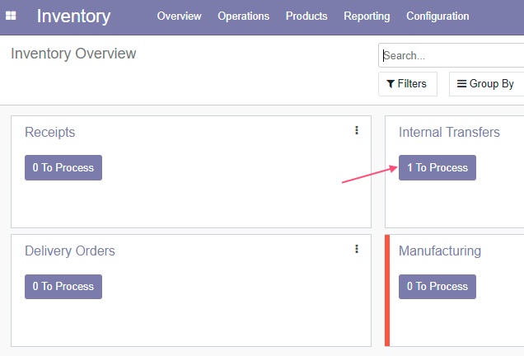
Task: Open the apps grid menu icon
Action: coord(11,16)
